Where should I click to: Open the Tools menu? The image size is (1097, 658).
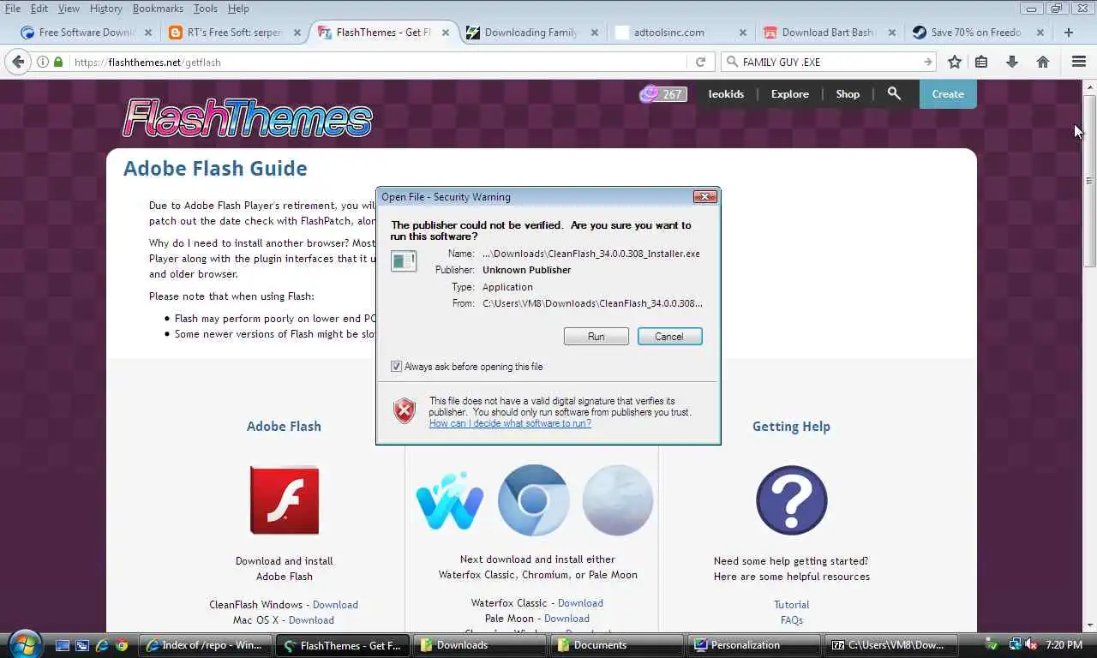[206, 9]
